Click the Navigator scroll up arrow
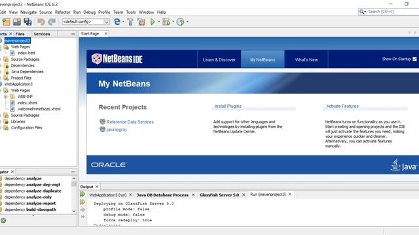Screen dimensions: 419x235 pos(74,178)
